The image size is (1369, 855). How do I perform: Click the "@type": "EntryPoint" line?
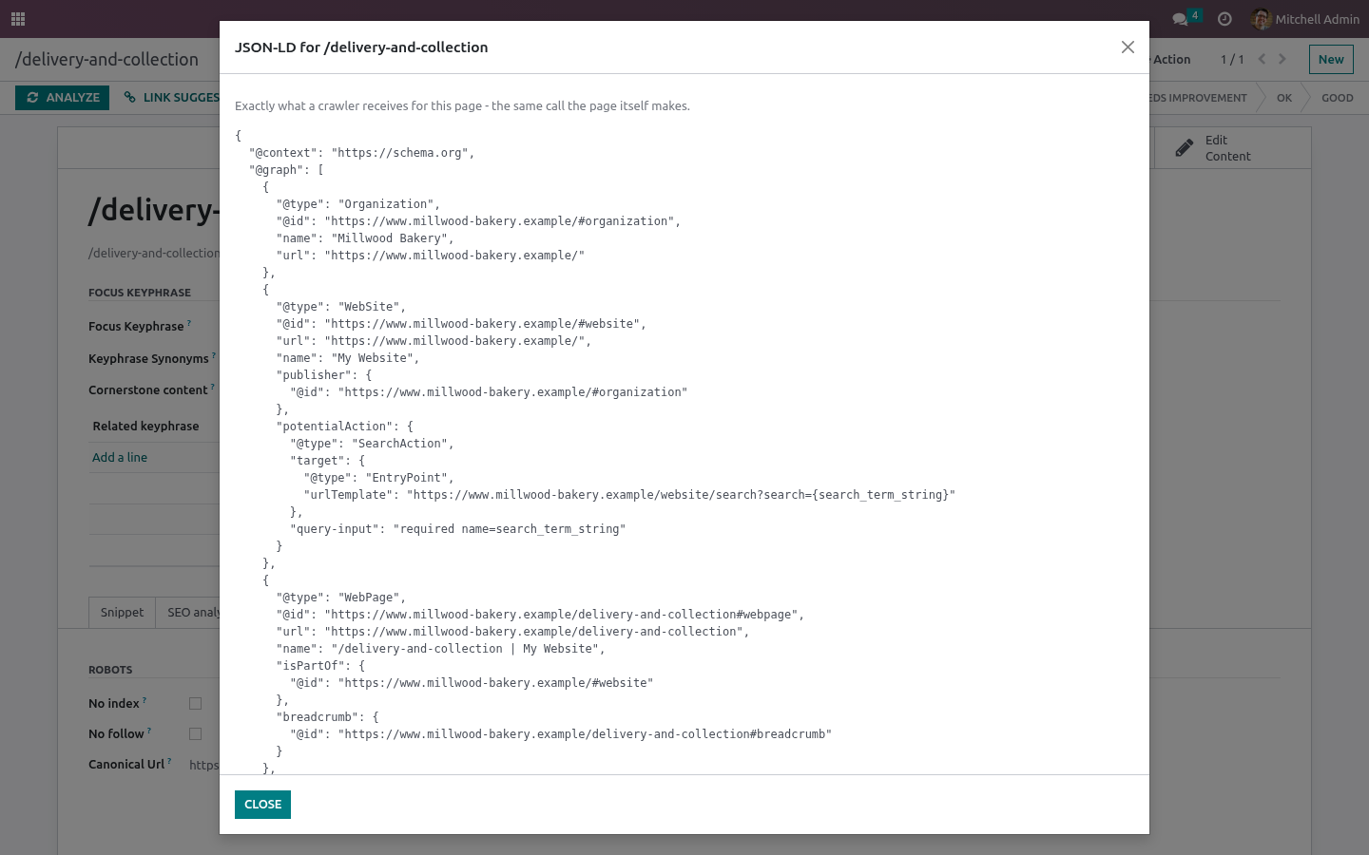[378, 478]
